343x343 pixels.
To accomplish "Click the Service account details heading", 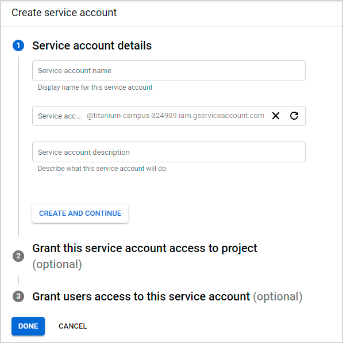I will [92, 45].
